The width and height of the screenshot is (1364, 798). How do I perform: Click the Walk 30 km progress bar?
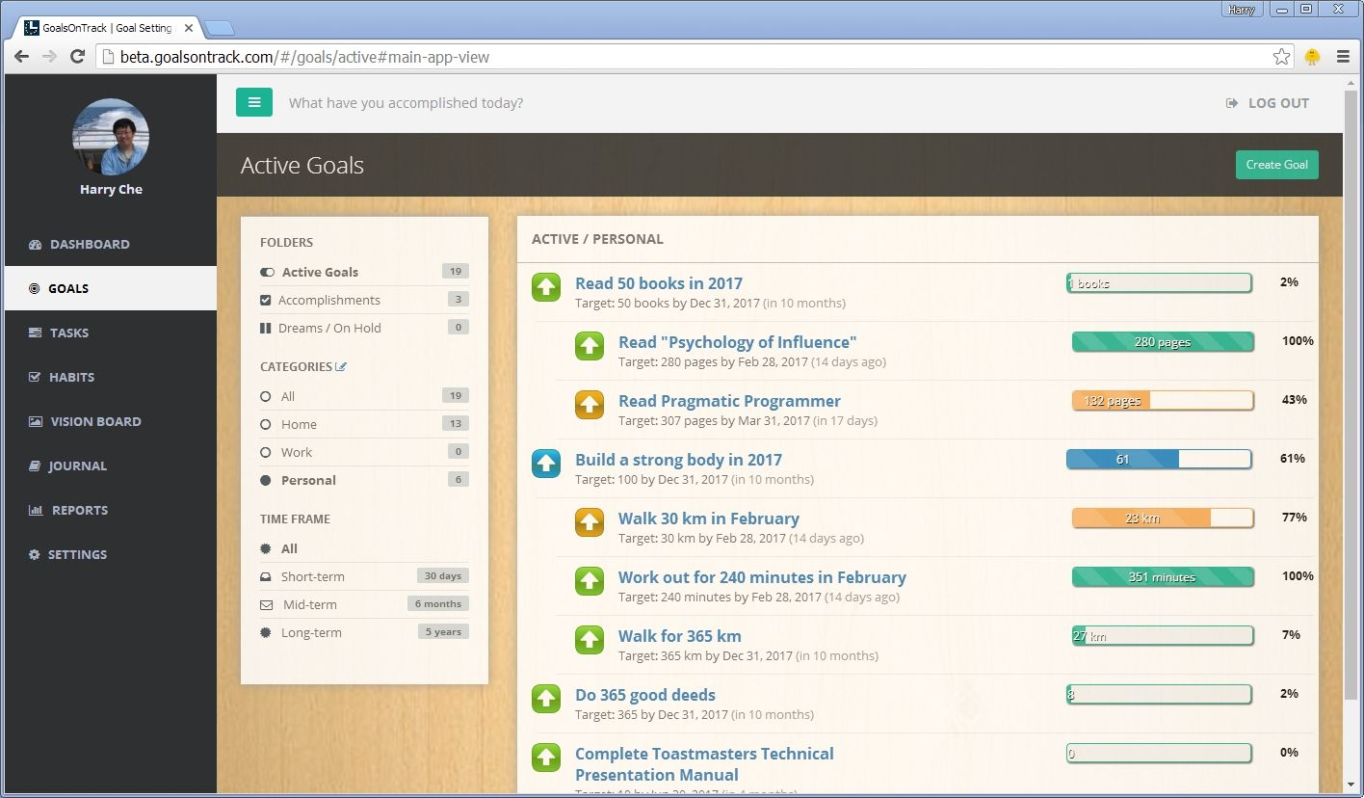coord(1162,519)
